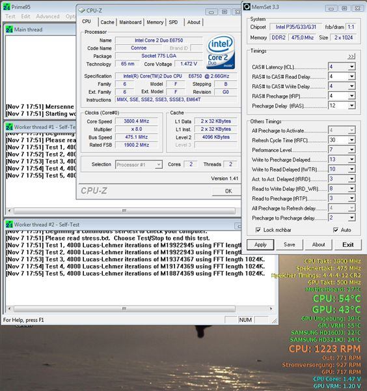This screenshot has height=391, width=367.
Task: Click the Exit button in MemSet
Action: coord(348,244)
